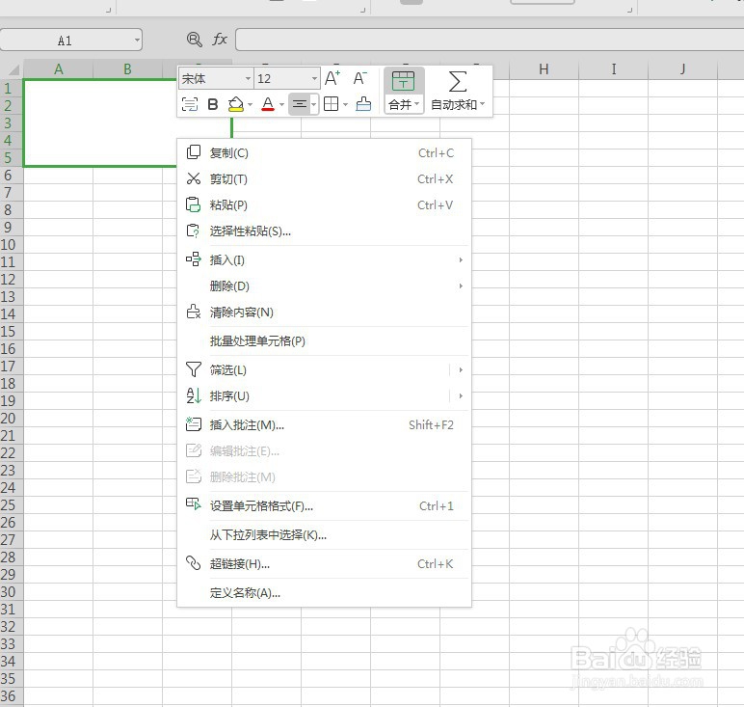The width and height of the screenshot is (744, 707).
Task: Choose 粘贴(P) from the context menu
Action: pos(324,205)
